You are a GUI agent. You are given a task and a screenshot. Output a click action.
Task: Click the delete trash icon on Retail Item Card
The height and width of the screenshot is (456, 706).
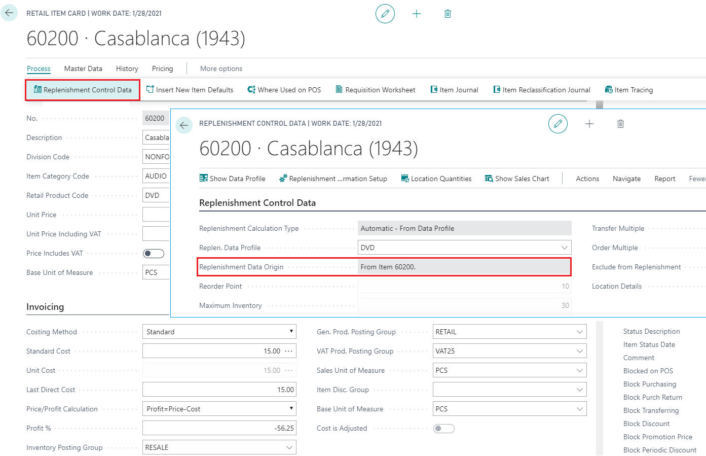(448, 14)
